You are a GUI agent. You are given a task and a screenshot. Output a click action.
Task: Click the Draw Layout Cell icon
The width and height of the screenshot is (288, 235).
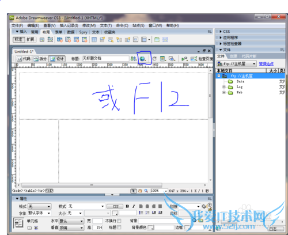pyautogui.click(x=165, y=40)
